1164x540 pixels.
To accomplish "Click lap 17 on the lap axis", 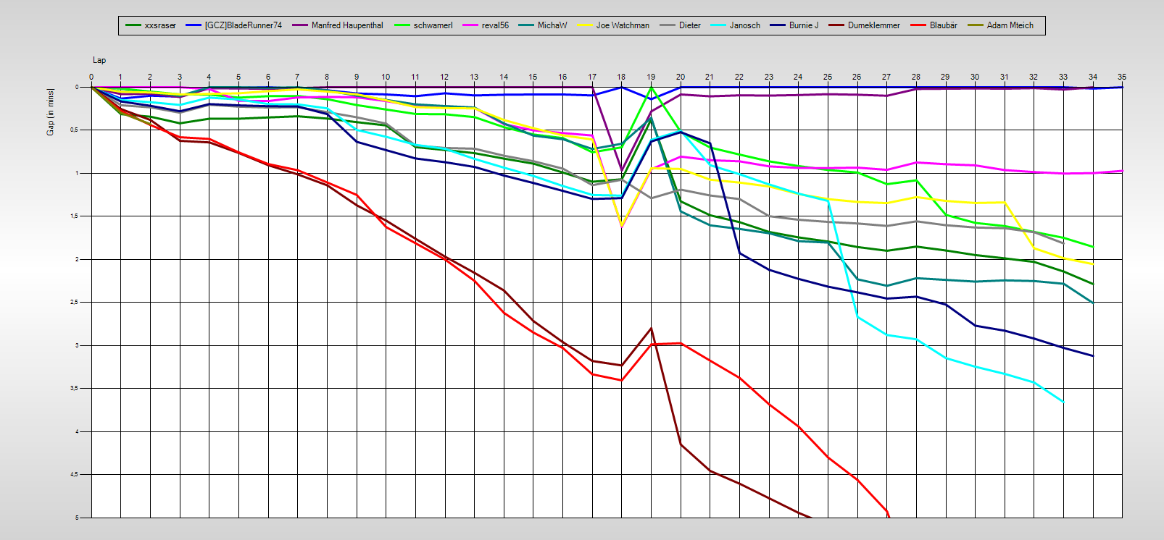I will coord(592,77).
